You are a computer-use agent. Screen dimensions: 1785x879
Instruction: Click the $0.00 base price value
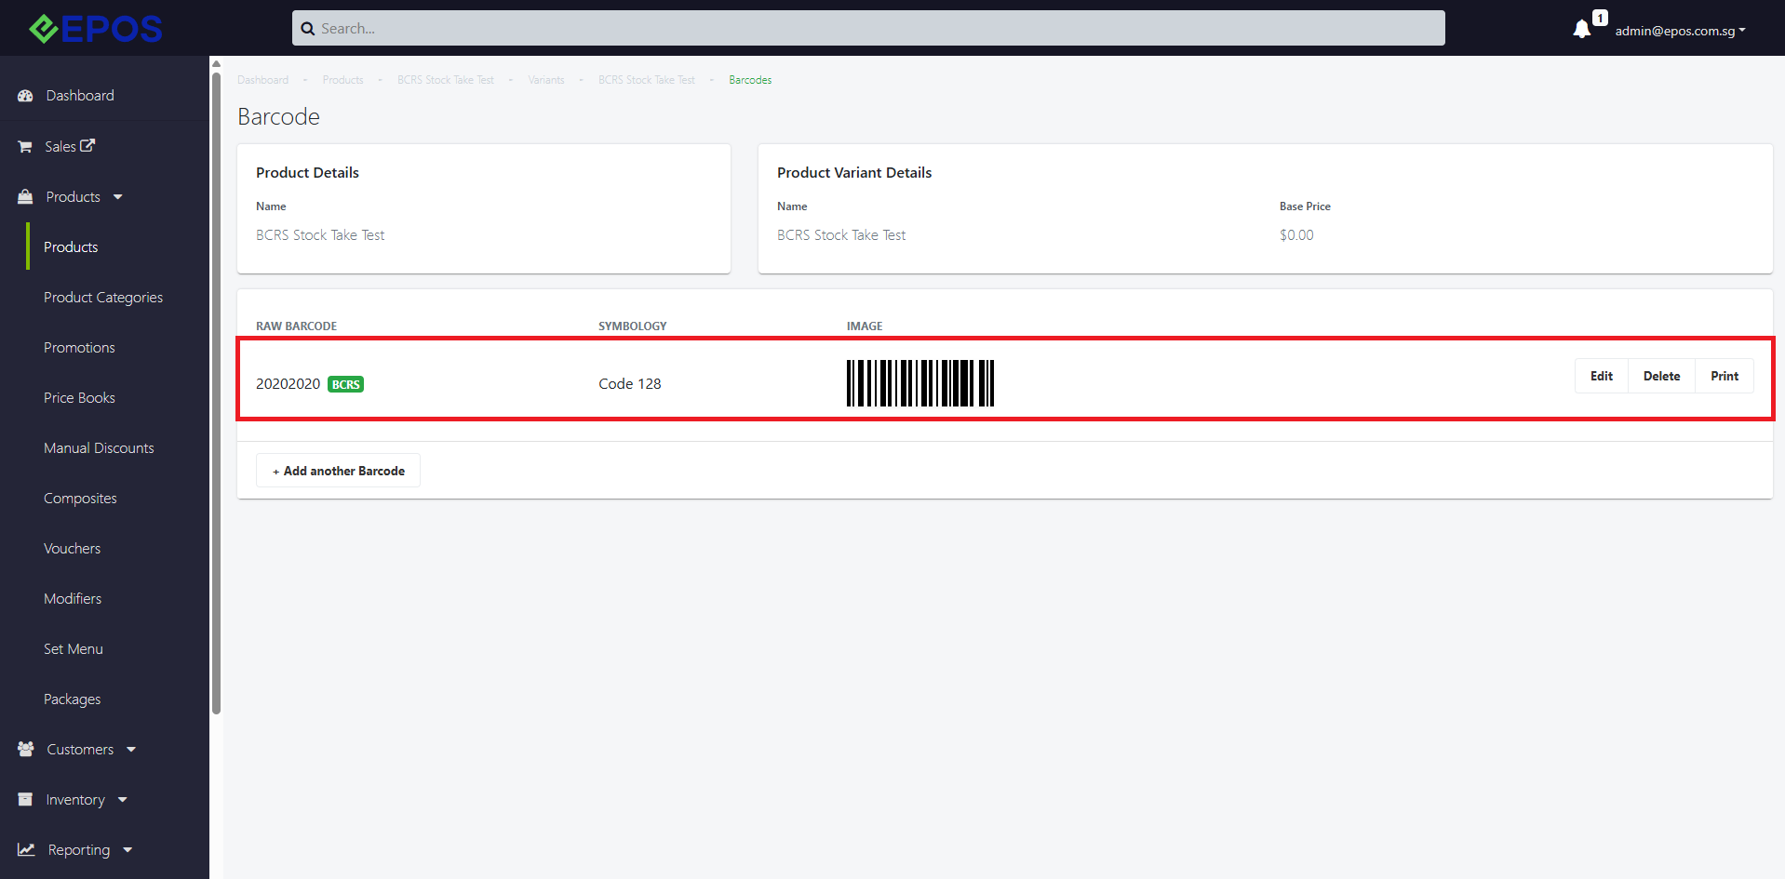[1296, 235]
